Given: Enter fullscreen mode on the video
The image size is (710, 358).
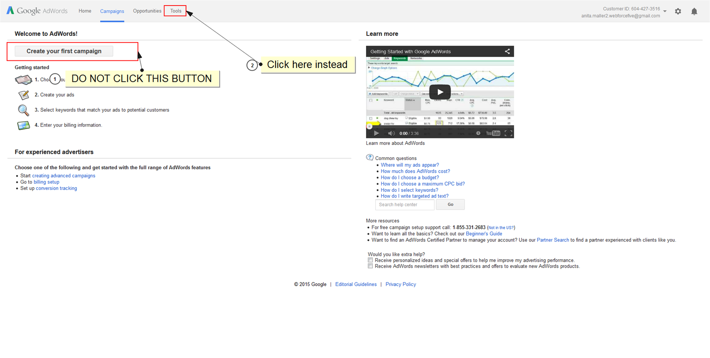Looking at the screenshot, I should coord(508,133).
